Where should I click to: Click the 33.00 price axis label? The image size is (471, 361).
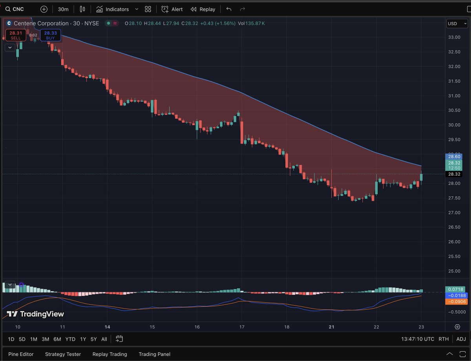tap(454, 37)
